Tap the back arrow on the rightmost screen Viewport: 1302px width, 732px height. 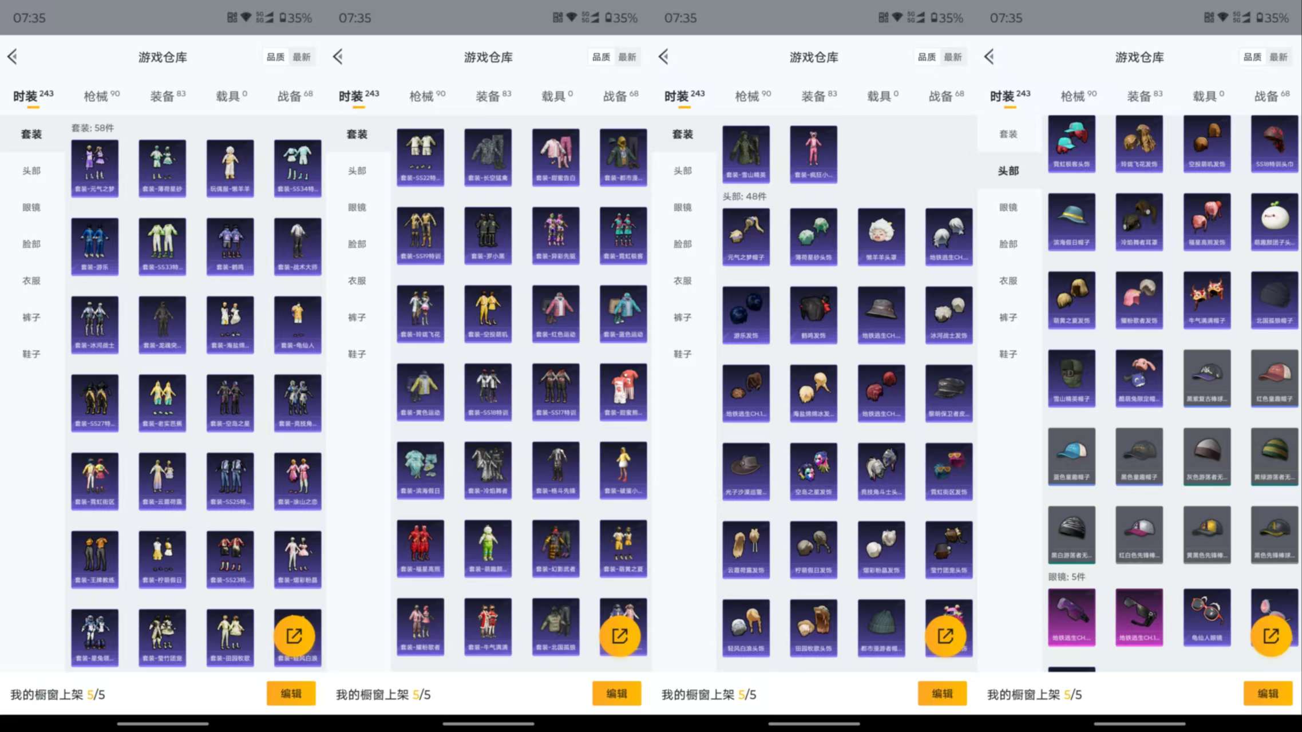[x=988, y=57]
